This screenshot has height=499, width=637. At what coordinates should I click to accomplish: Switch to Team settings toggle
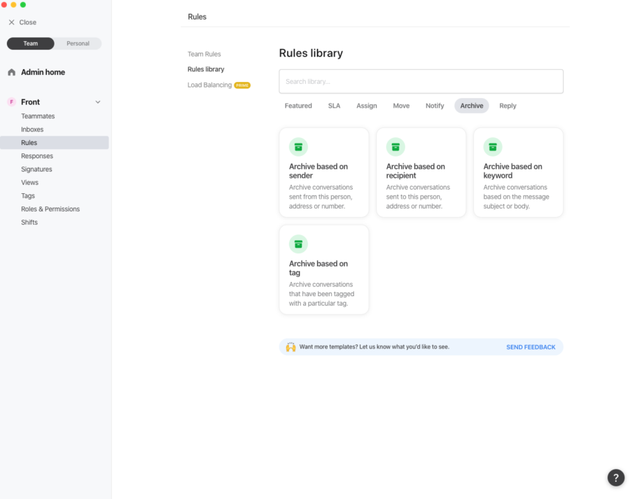point(31,43)
